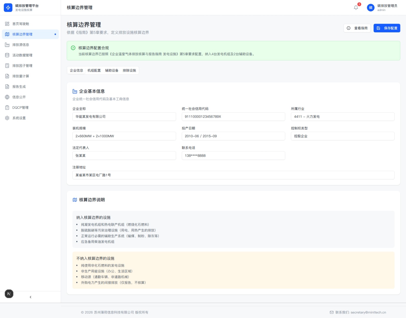
Task: Open the 排放因子管理 calculator icon
Action: (7, 66)
